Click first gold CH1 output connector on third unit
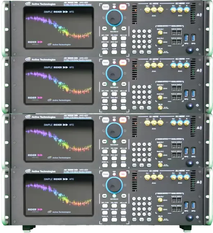 147,123
